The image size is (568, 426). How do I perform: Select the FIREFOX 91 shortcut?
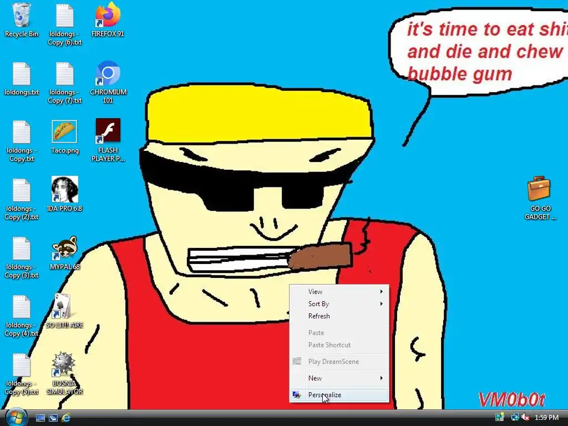coord(108,20)
